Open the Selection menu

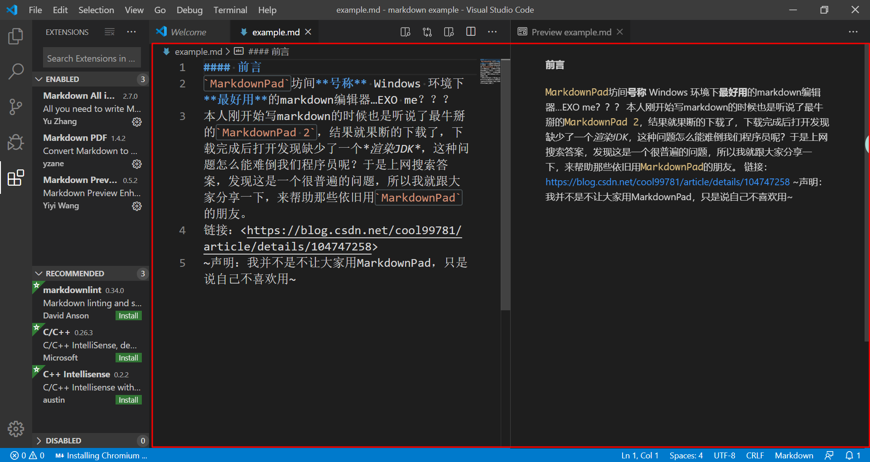(x=96, y=10)
